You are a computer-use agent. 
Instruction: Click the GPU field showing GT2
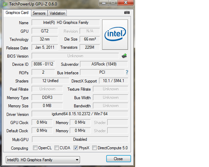pos(45,31)
